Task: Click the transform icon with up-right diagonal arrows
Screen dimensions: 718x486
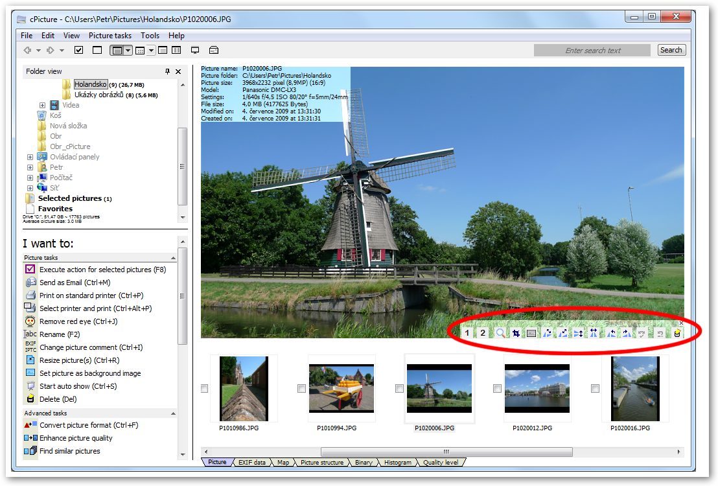Action: 562,334
